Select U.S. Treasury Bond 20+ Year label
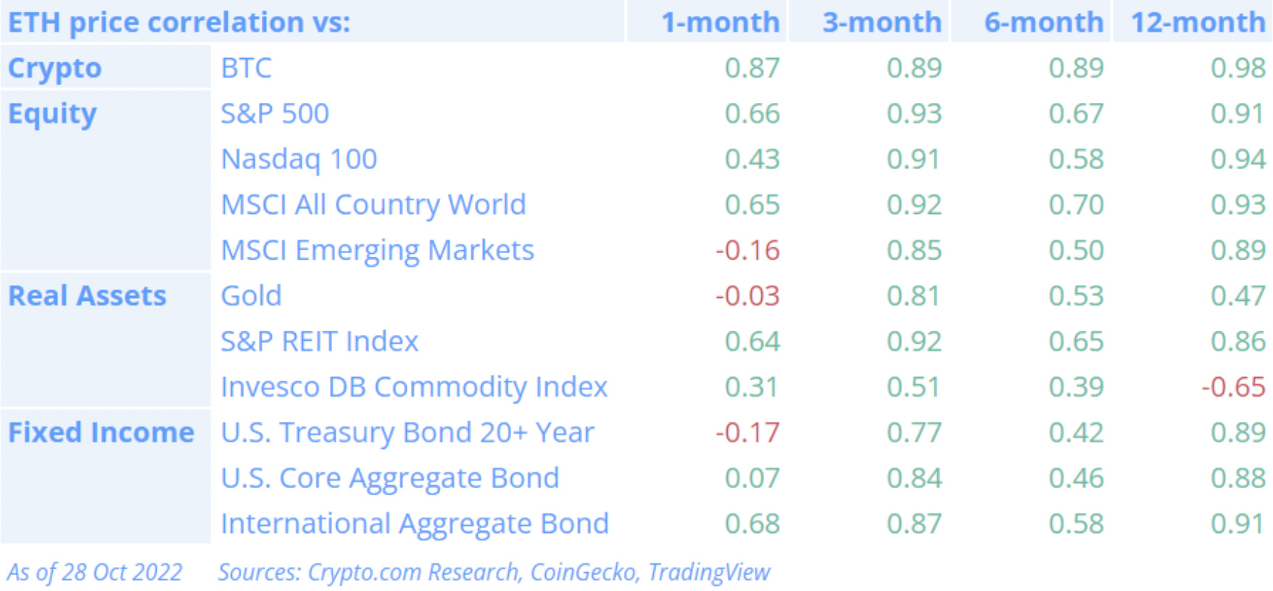This screenshot has height=591, width=1273. tap(407, 433)
